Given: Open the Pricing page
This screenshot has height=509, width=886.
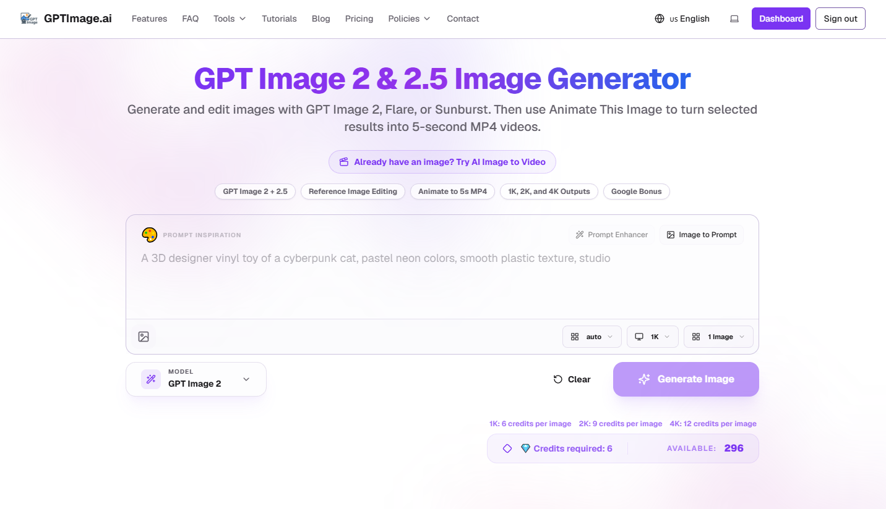Looking at the screenshot, I should (x=359, y=19).
